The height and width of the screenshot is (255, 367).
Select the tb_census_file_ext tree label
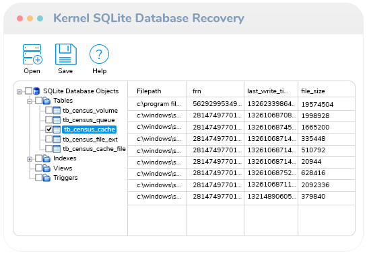(90, 140)
